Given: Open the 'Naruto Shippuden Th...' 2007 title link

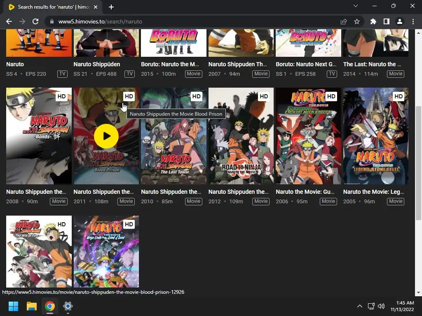Looking at the screenshot, I should coord(238,64).
